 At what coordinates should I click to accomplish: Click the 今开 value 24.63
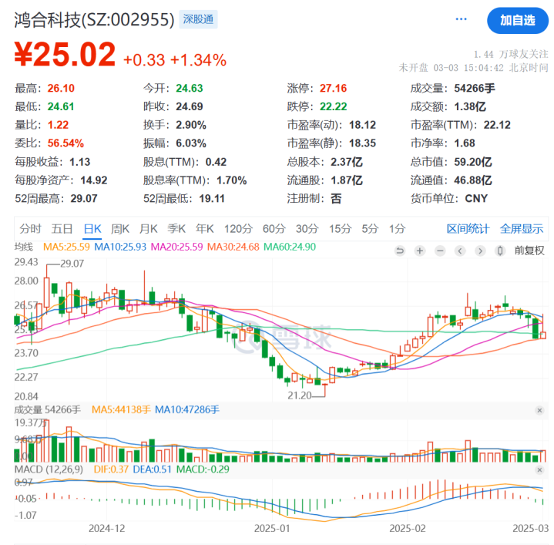point(190,88)
